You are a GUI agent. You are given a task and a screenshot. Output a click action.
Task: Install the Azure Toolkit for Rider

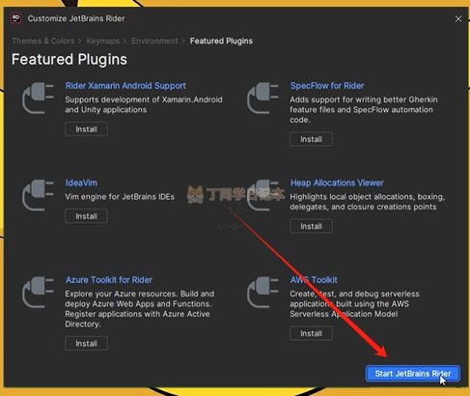click(86, 344)
